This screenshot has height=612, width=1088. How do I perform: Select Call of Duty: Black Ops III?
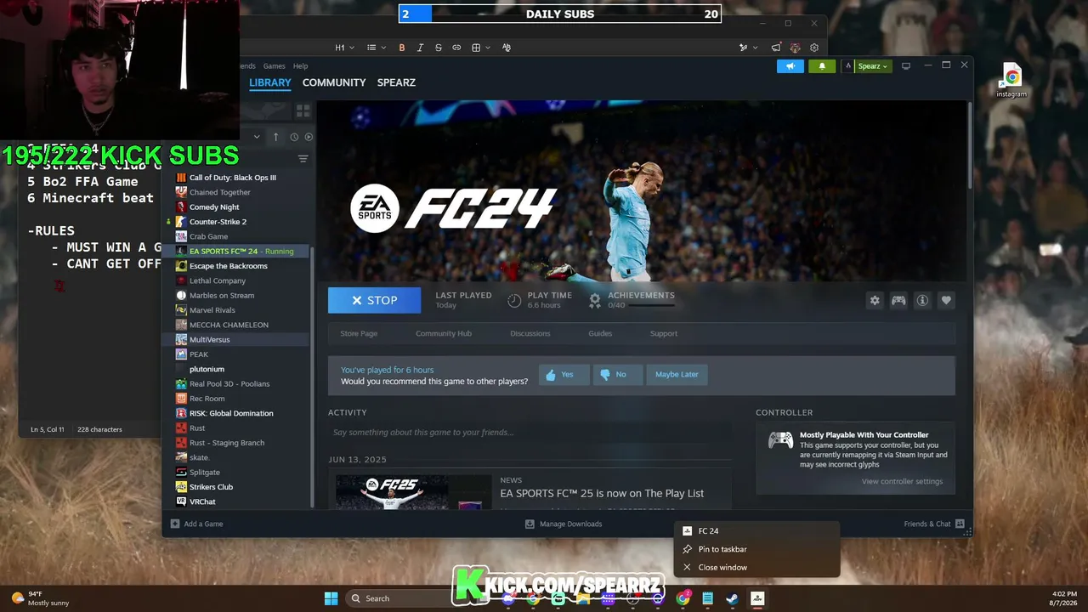pyautogui.click(x=233, y=178)
